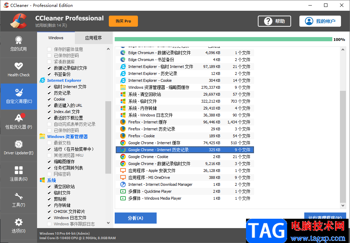The height and width of the screenshot is (243, 350).
Task: Click the Windows icon for 清空回收站 result
Action: (x=123, y=94)
